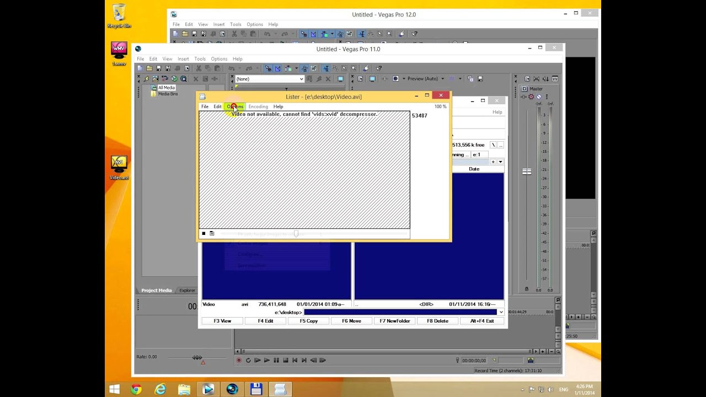706x397 pixels.
Task: Open File menu in Lister window
Action: click(x=205, y=106)
